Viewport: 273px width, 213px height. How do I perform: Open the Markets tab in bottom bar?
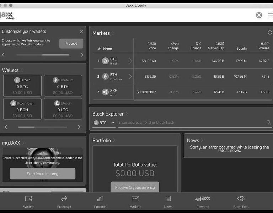tap(135, 202)
